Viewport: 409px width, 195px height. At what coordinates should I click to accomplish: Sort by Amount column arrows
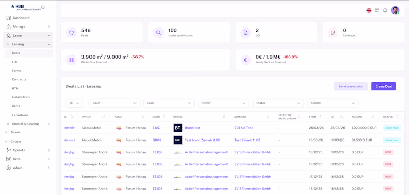(x=373, y=117)
